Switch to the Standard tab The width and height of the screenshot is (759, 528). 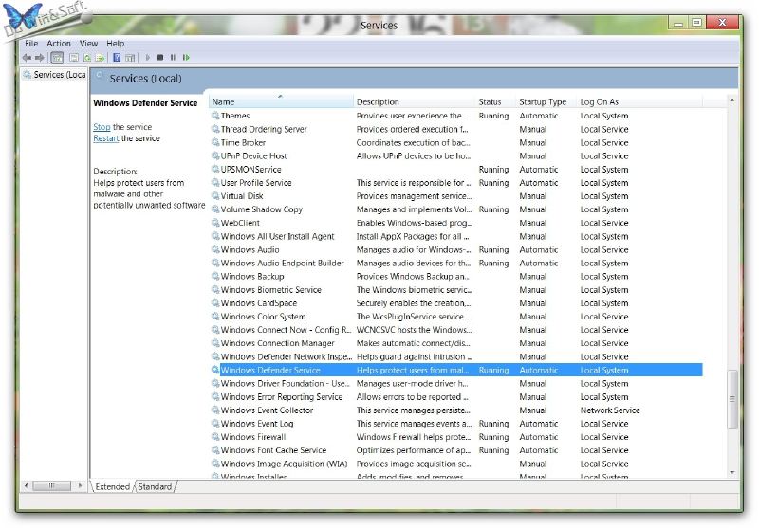[155, 487]
